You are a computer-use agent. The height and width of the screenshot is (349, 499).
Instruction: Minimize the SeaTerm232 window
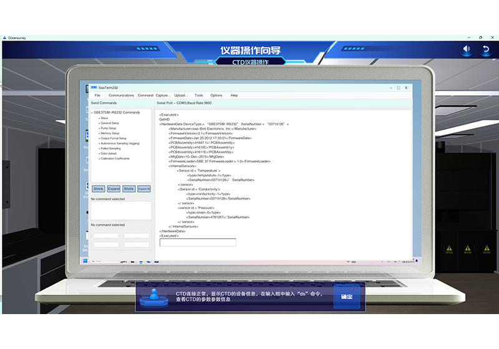(391, 88)
